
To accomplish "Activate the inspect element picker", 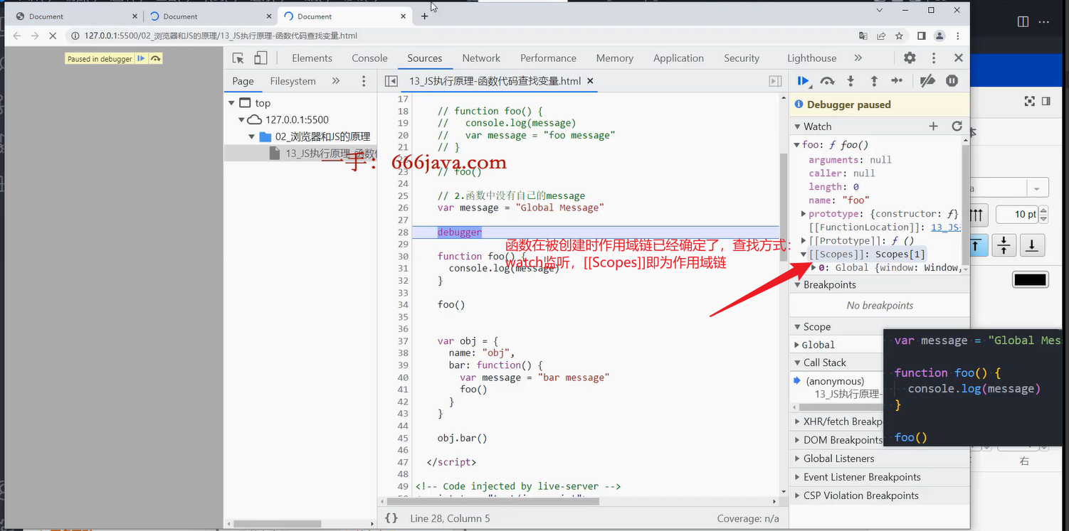I will (238, 58).
